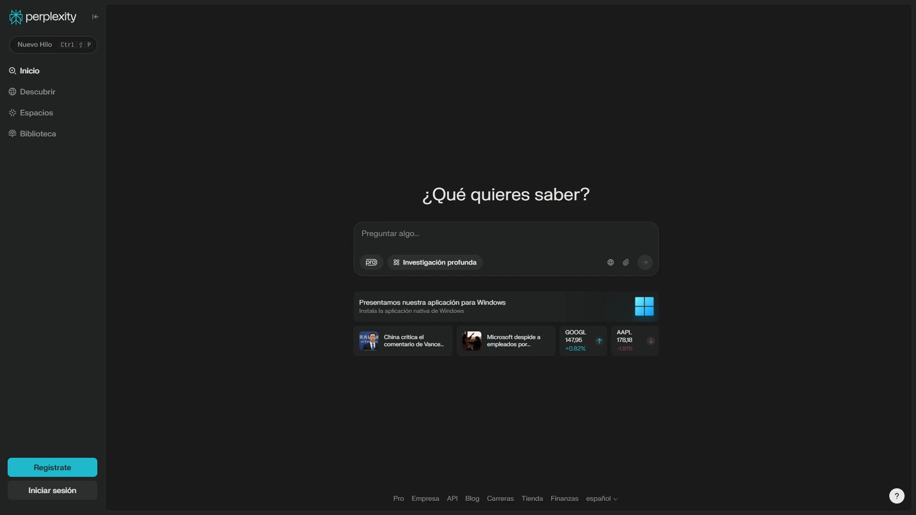Submit query with the arrow button

(645, 262)
